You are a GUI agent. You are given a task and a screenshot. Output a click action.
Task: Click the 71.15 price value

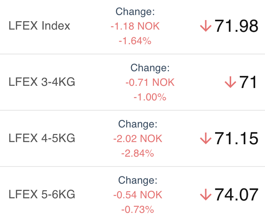tap(236, 138)
